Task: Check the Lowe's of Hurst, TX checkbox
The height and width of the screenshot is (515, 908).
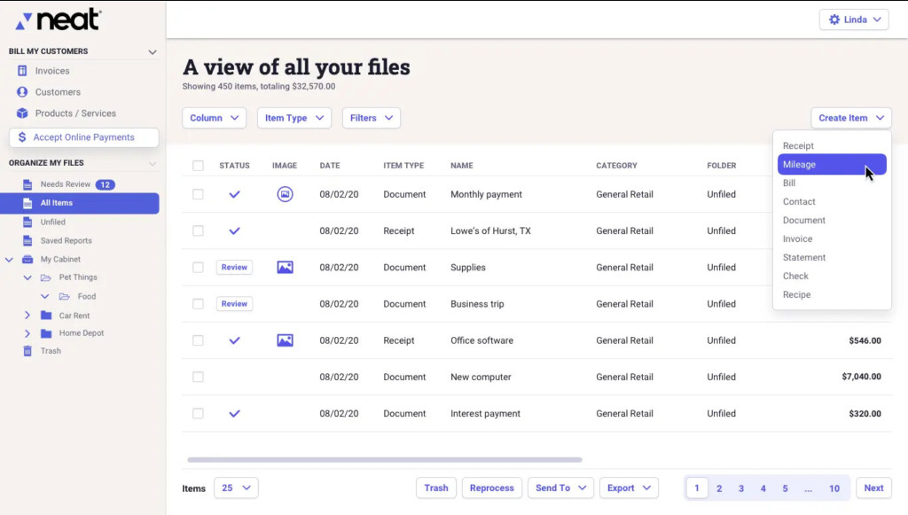Action: pos(198,230)
